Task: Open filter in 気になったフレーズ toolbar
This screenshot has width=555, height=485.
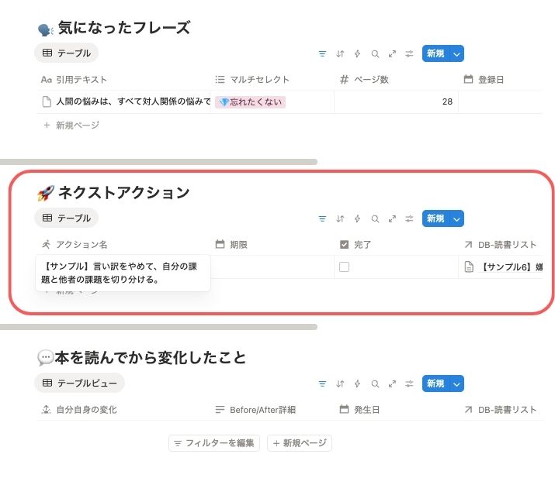Action: pyautogui.click(x=322, y=53)
